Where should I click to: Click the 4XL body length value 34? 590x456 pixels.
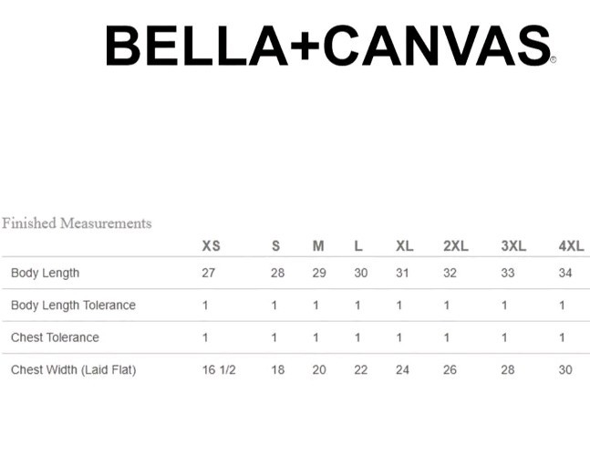(x=565, y=273)
